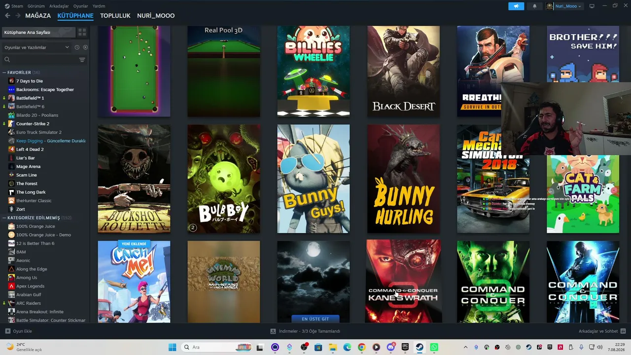
Task: Open Google Chrome from the taskbar
Action: click(x=361, y=347)
